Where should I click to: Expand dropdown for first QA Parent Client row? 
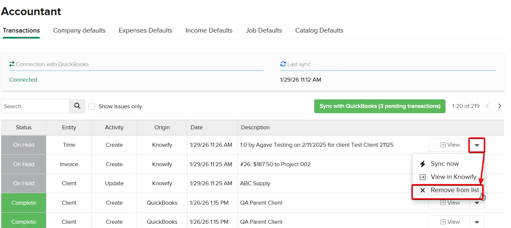point(476,203)
